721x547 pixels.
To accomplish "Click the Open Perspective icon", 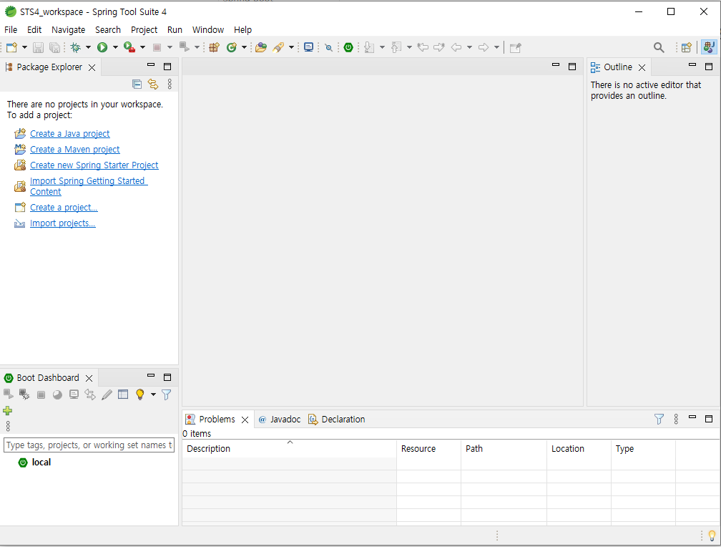I will (x=686, y=47).
